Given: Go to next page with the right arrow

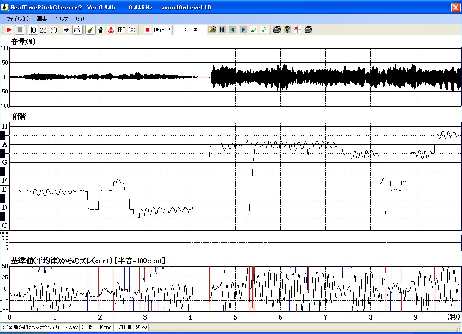Looking at the screenshot, I should [243, 30].
